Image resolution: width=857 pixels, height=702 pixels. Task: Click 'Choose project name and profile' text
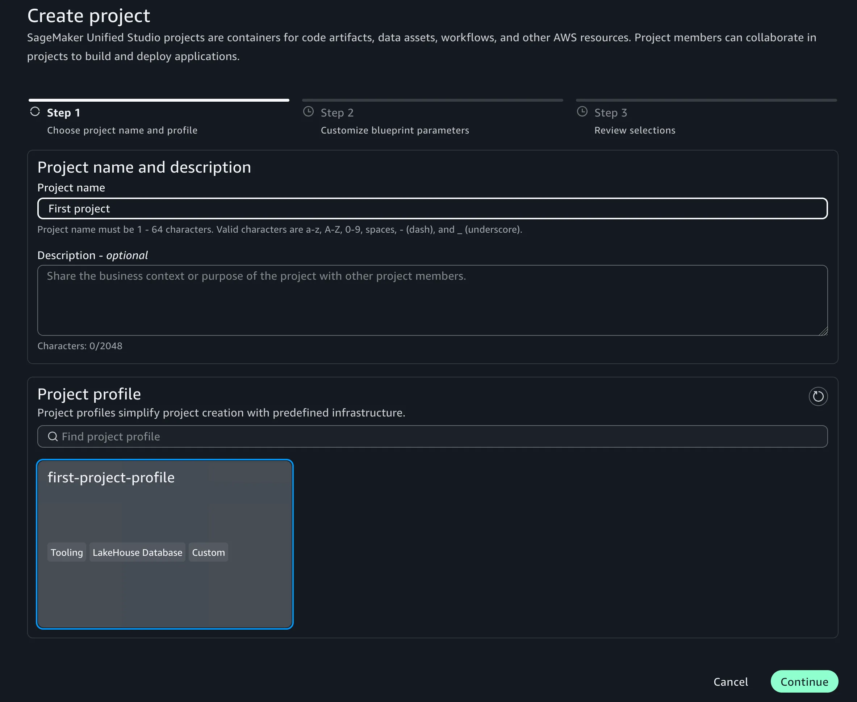122,130
